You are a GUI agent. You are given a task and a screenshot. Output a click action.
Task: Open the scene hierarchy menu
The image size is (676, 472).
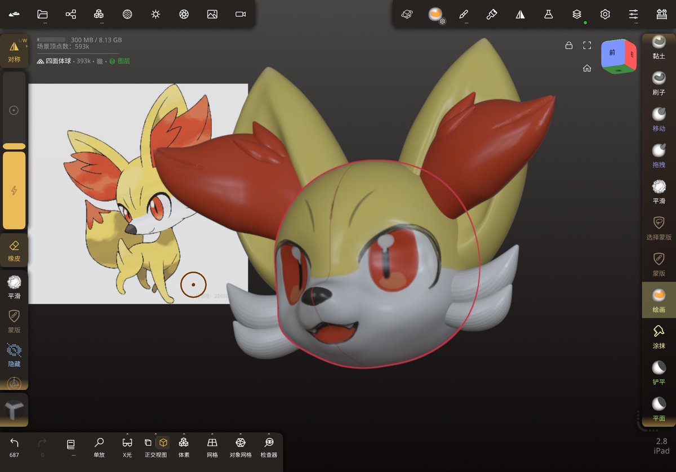tap(70, 14)
